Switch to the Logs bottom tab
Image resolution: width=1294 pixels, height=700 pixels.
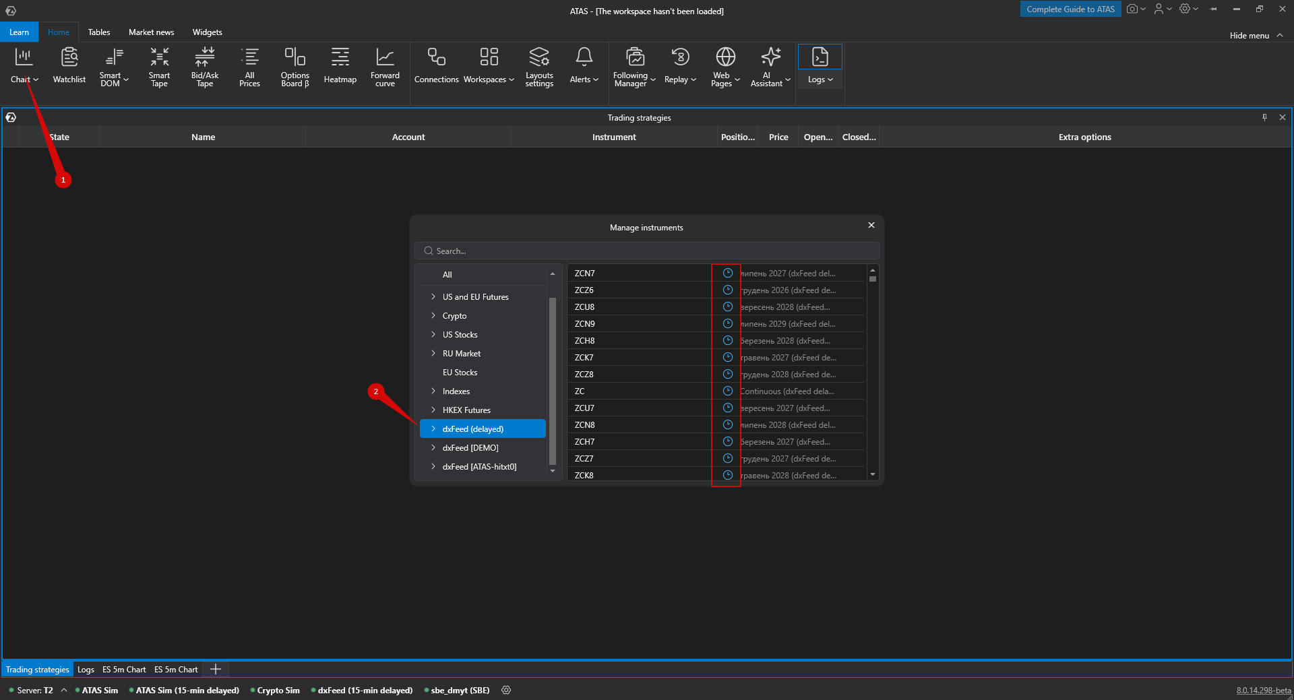tap(86, 670)
